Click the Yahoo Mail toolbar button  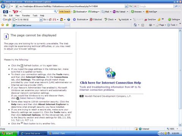[x=105, y=12]
